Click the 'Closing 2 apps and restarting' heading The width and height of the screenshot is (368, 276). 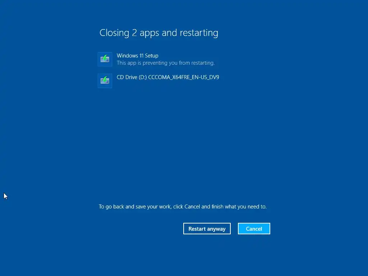pos(159,33)
